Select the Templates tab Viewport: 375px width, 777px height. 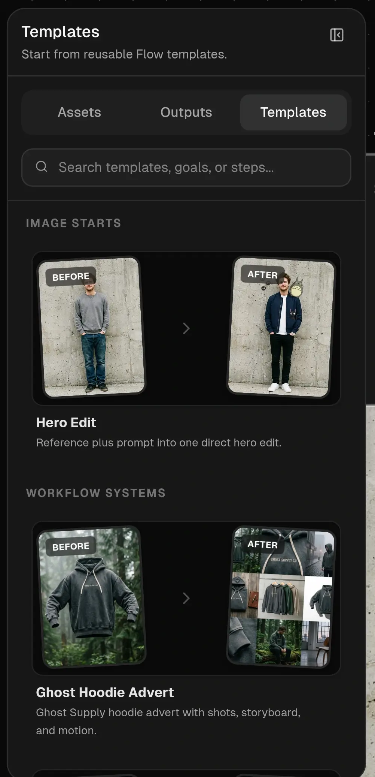[293, 112]
